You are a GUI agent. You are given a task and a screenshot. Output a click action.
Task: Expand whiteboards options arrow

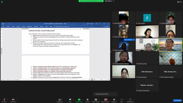tap(134, 100)
